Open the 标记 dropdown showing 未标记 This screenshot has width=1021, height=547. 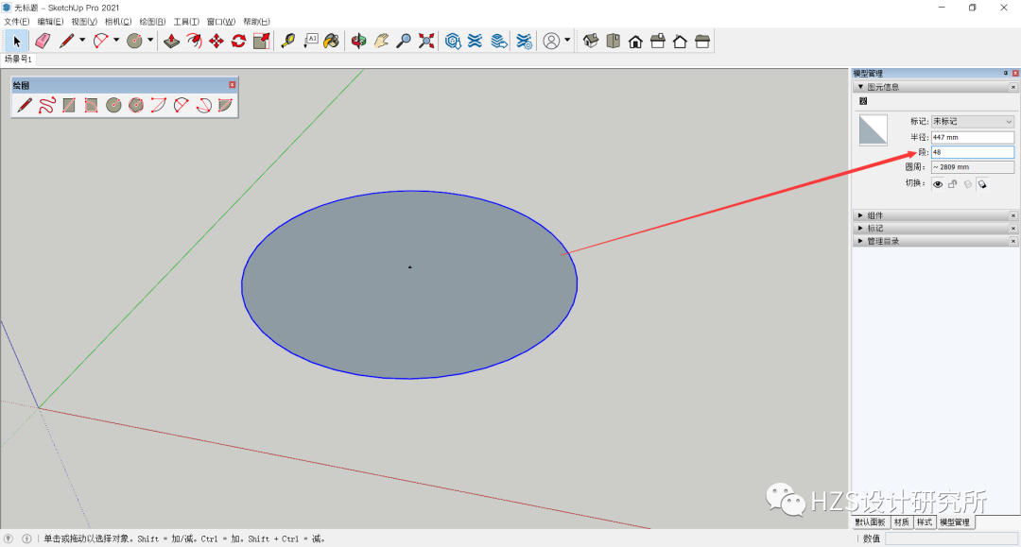pyautogui.click(x=973, y=121)
